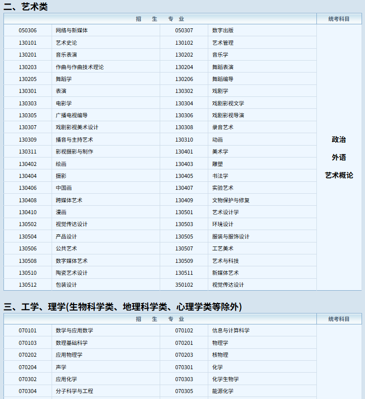This screenshot has width=365, height=399.
Task: Click 戏剧影视导演 cell
Action: pyautogui.click(x=228, y=116)
